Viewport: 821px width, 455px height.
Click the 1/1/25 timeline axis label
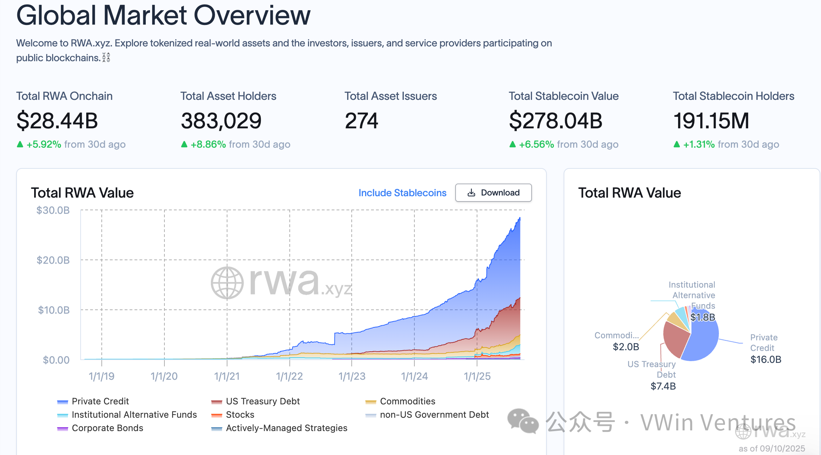coord(477,376)
